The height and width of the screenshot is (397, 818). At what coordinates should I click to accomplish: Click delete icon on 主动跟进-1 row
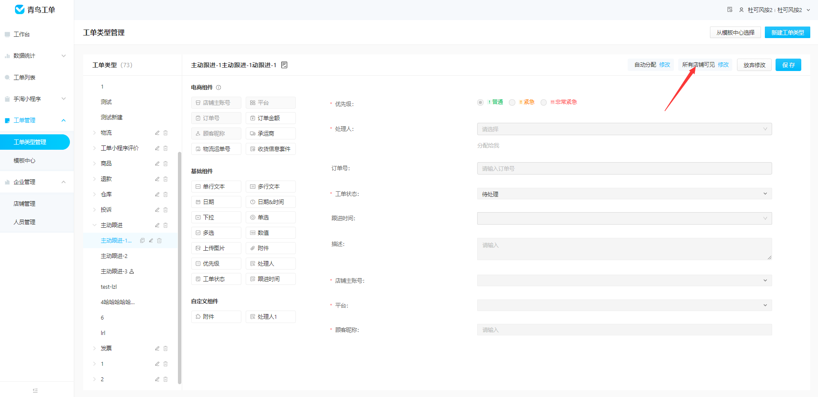coord(159,241)
